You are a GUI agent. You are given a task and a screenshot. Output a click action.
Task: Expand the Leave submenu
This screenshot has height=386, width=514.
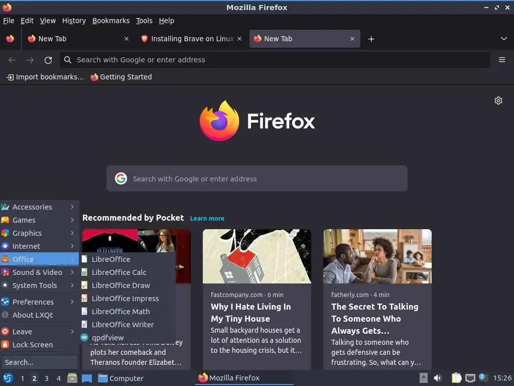coord(39,332)
